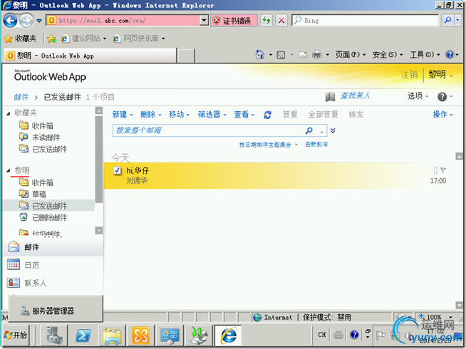Open the 页面(P) menu

pyautogui.click(x=351, y=55)
